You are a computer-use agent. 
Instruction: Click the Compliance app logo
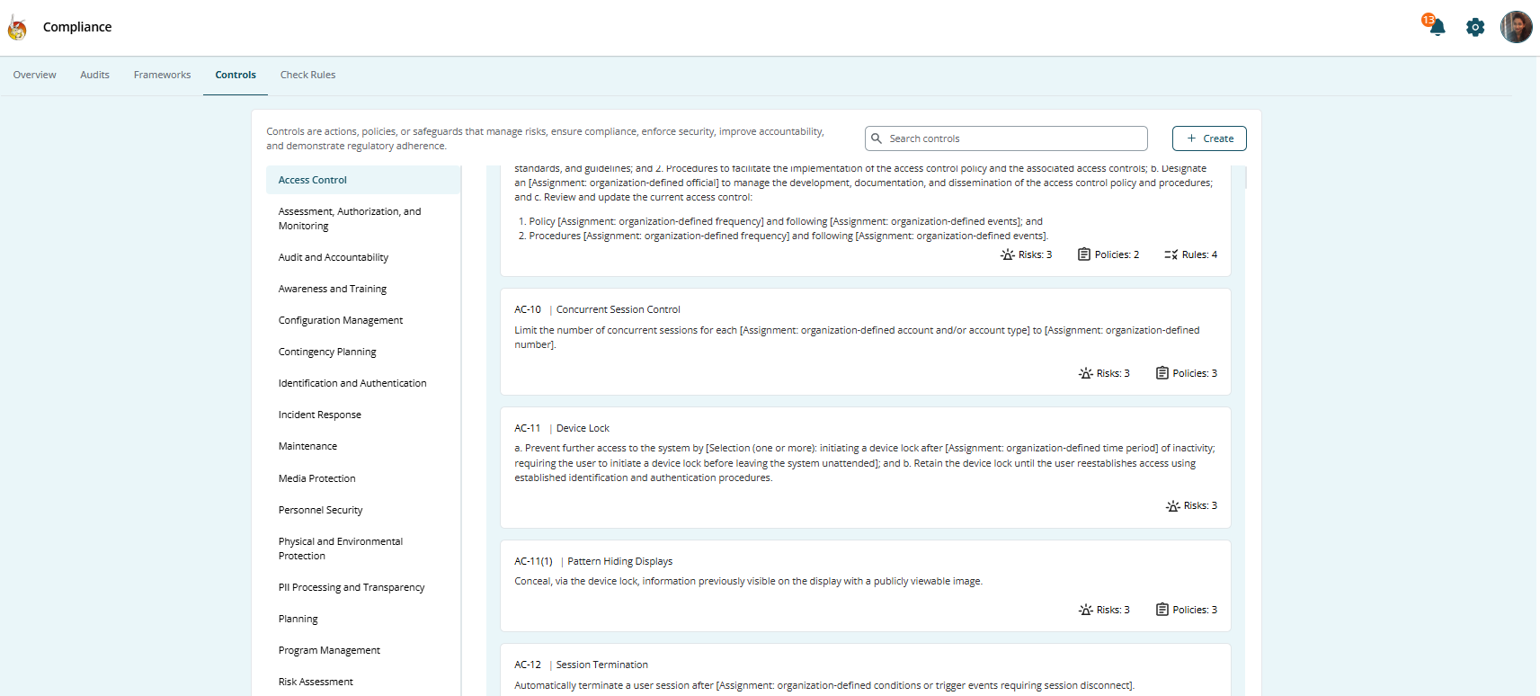17,28
